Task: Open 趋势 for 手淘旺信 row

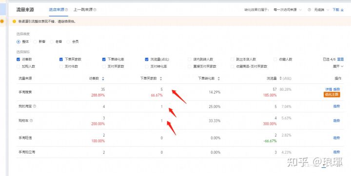Action: click(x=336, y=138)
